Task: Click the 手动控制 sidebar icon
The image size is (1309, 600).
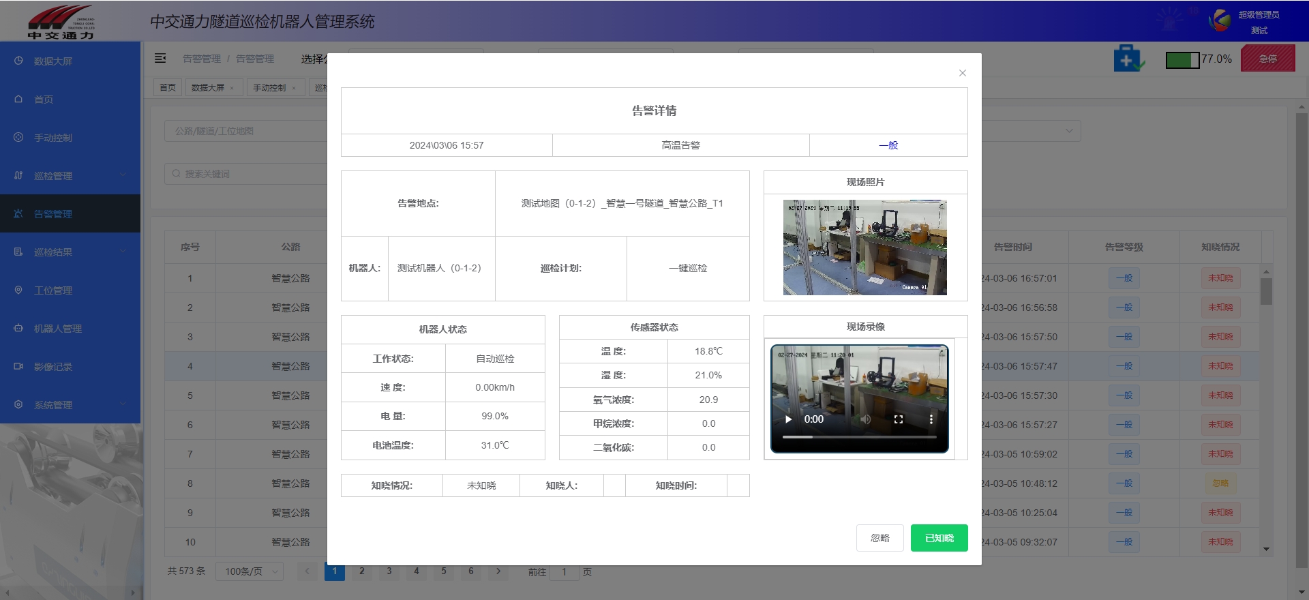Action: [18, 137]
